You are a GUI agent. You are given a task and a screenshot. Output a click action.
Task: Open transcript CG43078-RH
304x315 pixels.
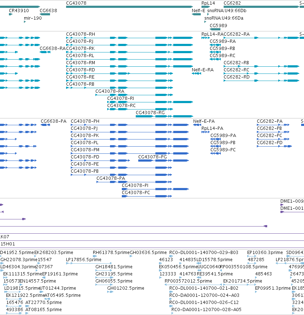tap(81, 34)
